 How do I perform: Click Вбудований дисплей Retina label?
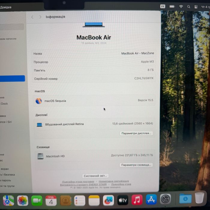64,124
